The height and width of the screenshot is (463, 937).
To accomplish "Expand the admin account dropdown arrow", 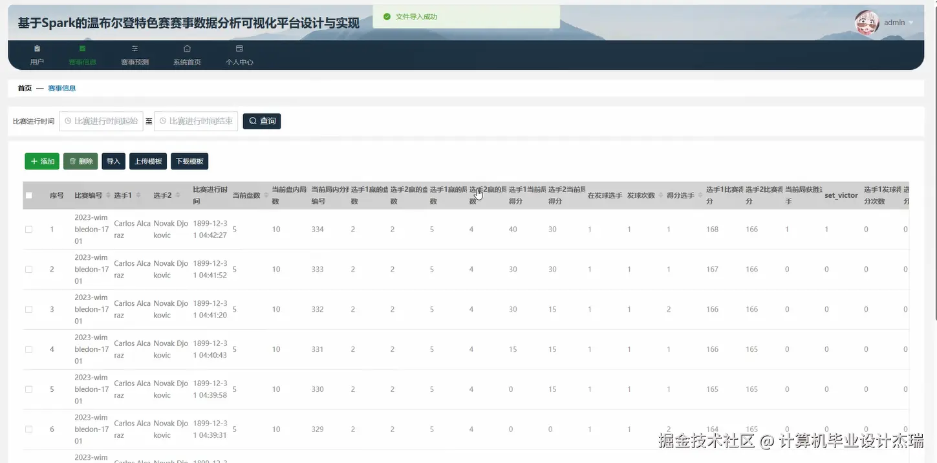I will click(x=911, y=23).
